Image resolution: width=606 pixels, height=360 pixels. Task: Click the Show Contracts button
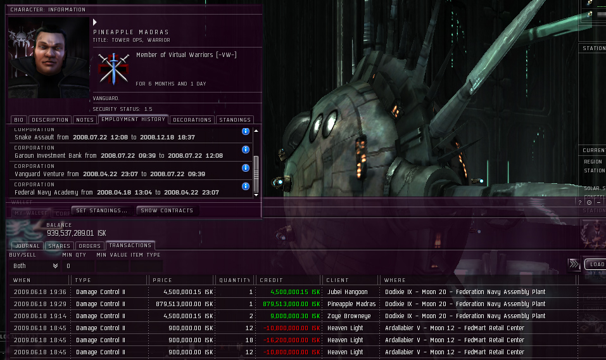tap(167, 210)
